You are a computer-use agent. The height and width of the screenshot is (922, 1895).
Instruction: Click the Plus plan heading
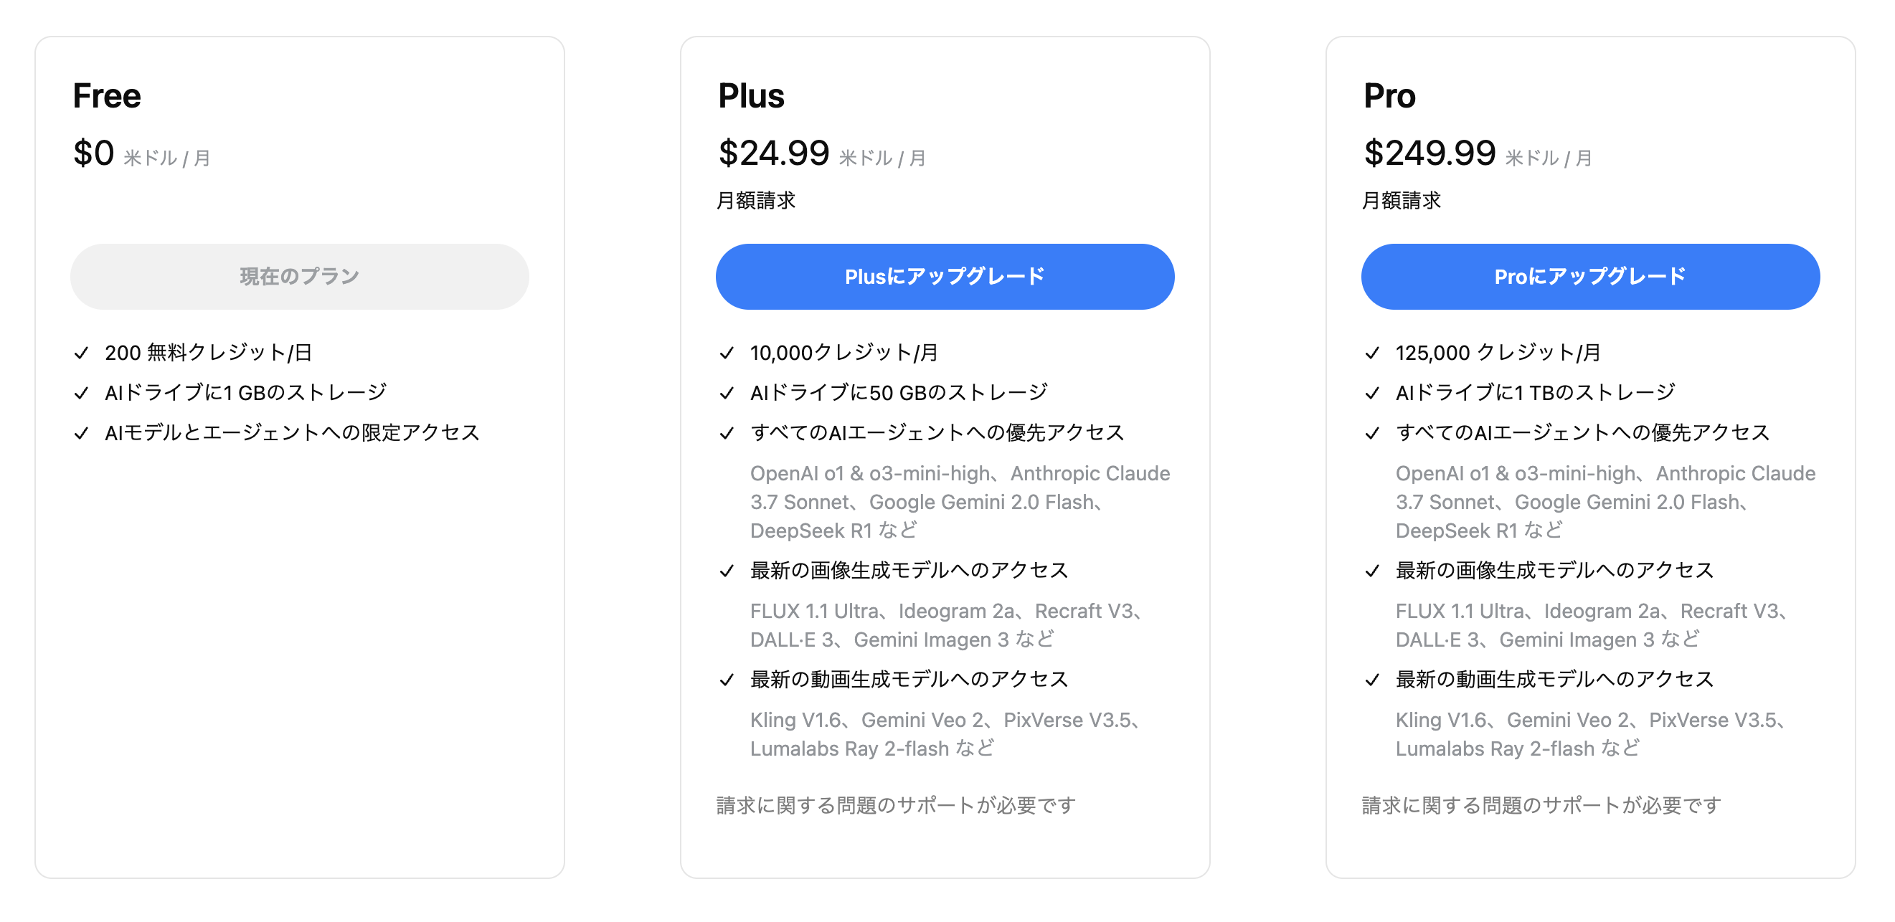pos(751,95)
